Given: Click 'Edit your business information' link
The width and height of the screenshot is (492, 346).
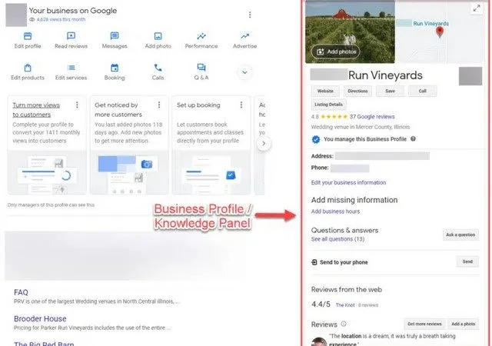Looking at the screenshot, I should (x=348, y=182).
